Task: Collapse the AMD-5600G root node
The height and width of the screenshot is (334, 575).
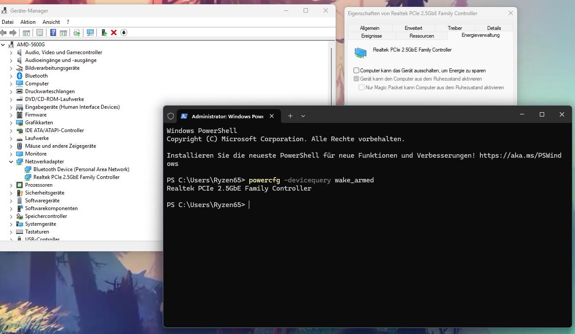Action: 3,45
